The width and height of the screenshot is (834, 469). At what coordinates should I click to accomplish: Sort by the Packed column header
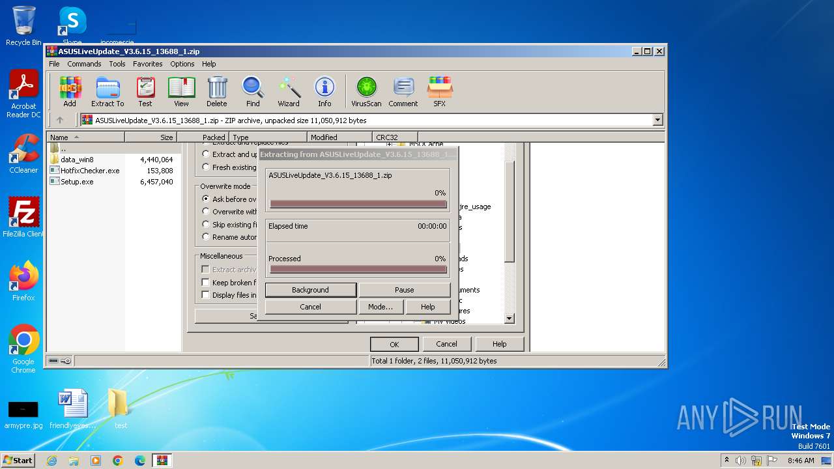(203, 137)
